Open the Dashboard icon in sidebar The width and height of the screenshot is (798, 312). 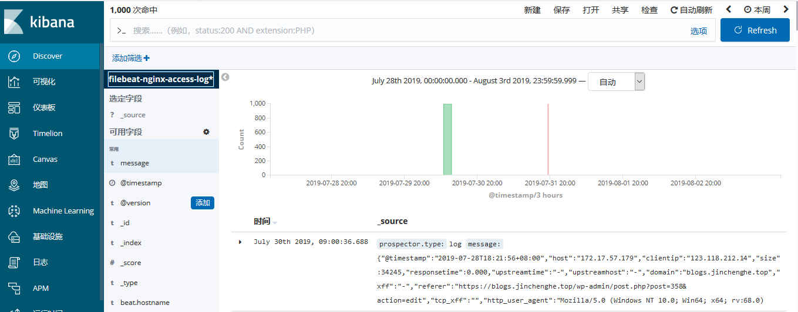(15, 108)
